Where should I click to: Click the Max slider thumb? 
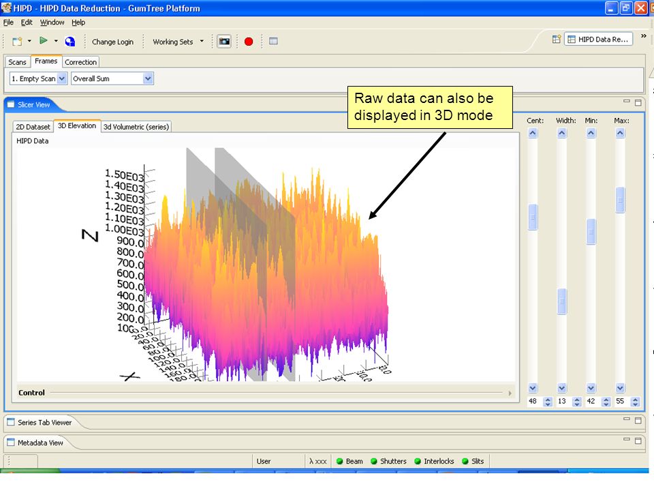620,200
